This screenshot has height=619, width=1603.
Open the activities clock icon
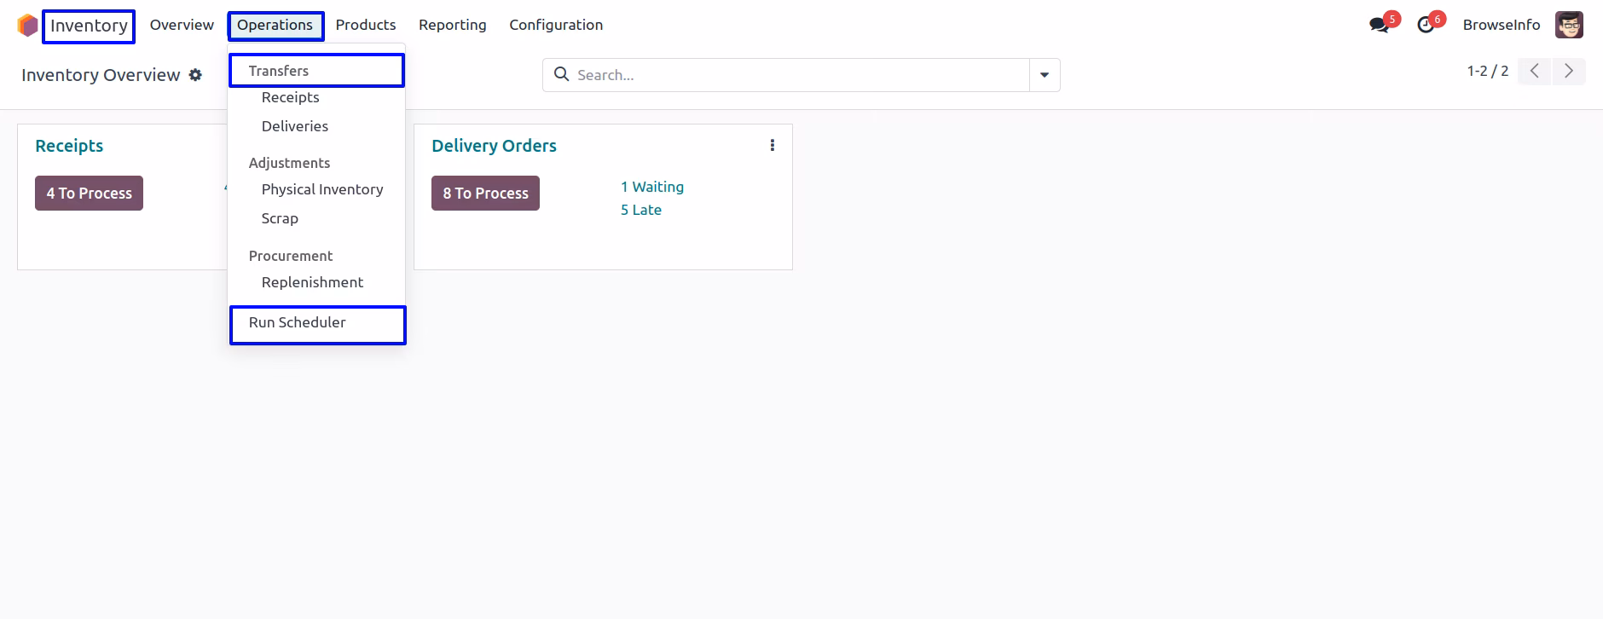[1426, 26]
